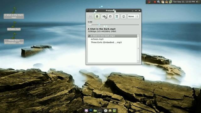This screenshot has width=201, height=113.
Task: Toggle shuffle mode
Action: click(x=117, y=17)
